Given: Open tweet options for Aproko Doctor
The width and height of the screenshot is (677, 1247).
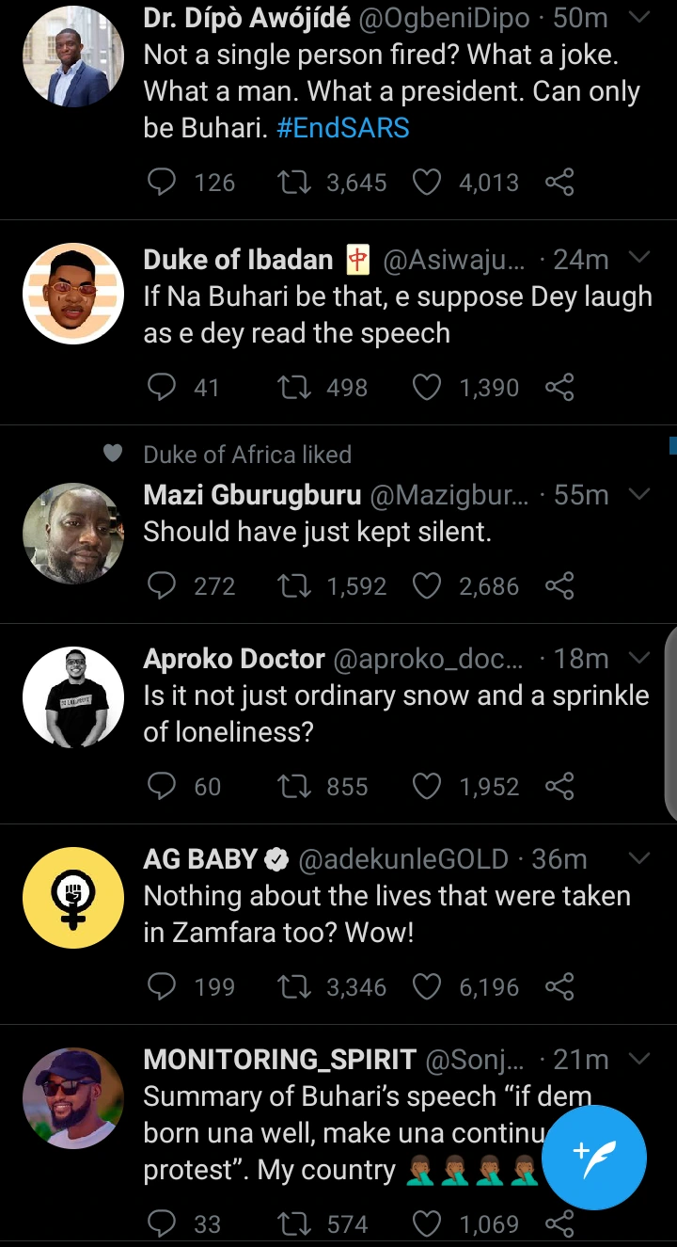Looking at the screenshot, I should pyautogui.click(x=638, y=657).
